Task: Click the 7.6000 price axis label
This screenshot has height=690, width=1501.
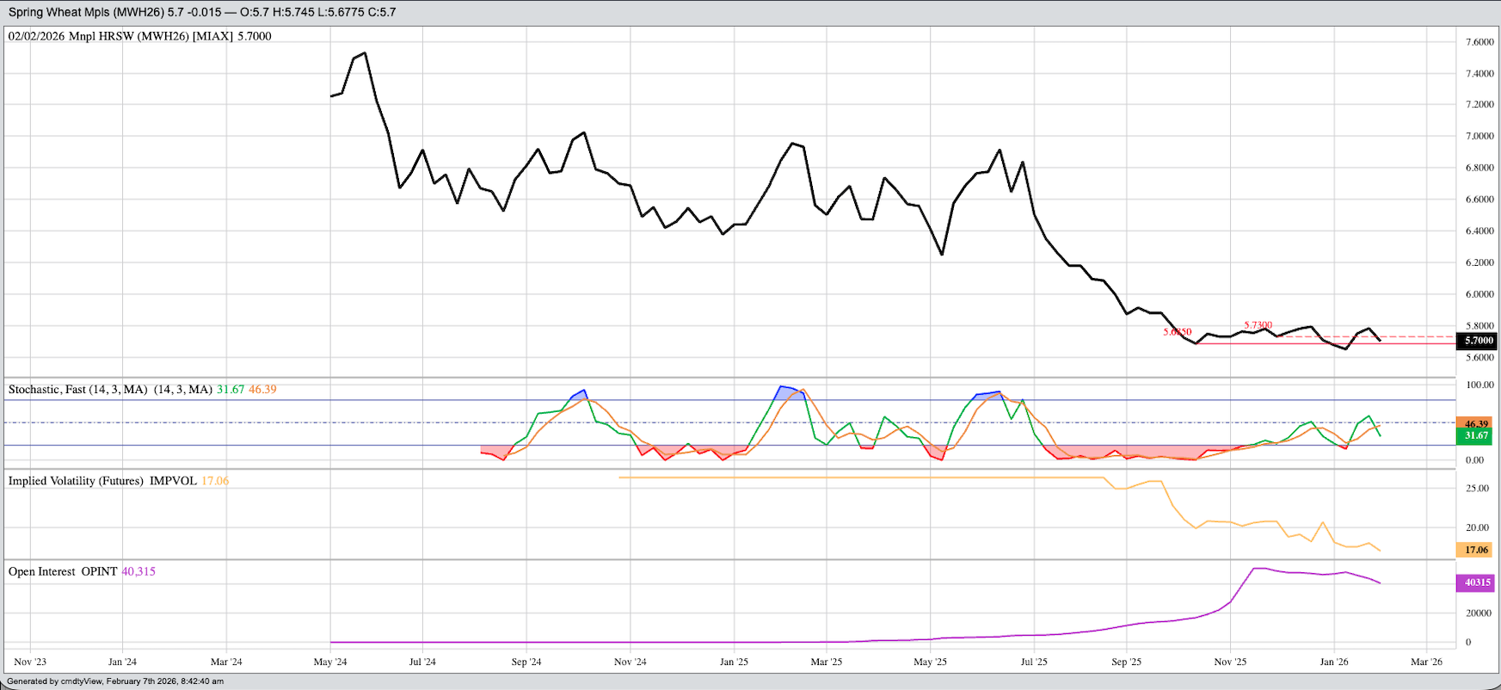Action: click(x=1479, y=42)
